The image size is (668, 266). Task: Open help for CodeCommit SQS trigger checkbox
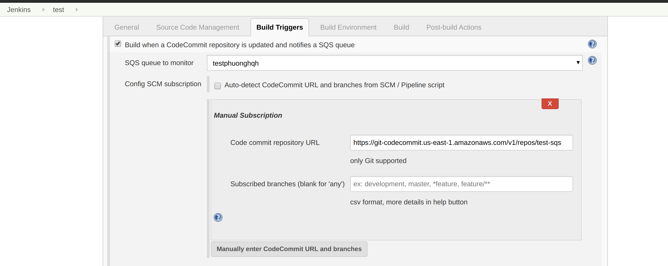pyautogui.click(x=592, y=44)
